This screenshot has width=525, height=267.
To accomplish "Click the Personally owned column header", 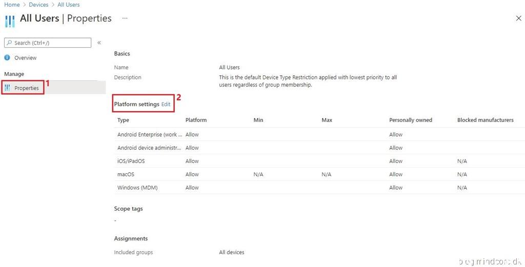I will [410, 120].
